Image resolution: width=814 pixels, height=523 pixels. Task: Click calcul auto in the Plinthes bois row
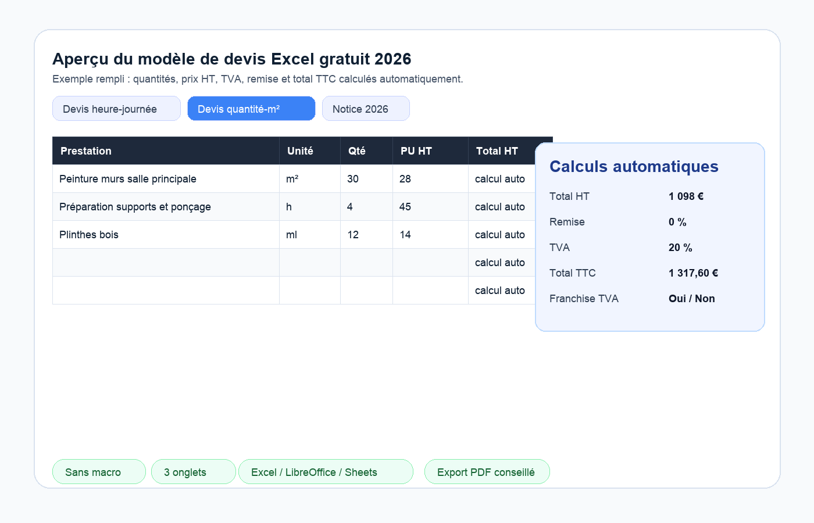click(502, 235)
